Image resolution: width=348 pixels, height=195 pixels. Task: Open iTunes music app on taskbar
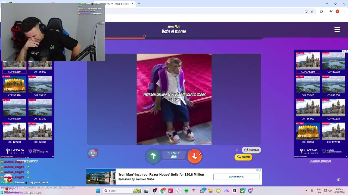click(178, 191)
